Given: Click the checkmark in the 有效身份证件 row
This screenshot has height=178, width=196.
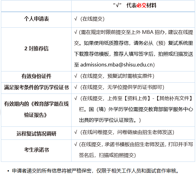Looking at the screenshot, I should (76, 76).
